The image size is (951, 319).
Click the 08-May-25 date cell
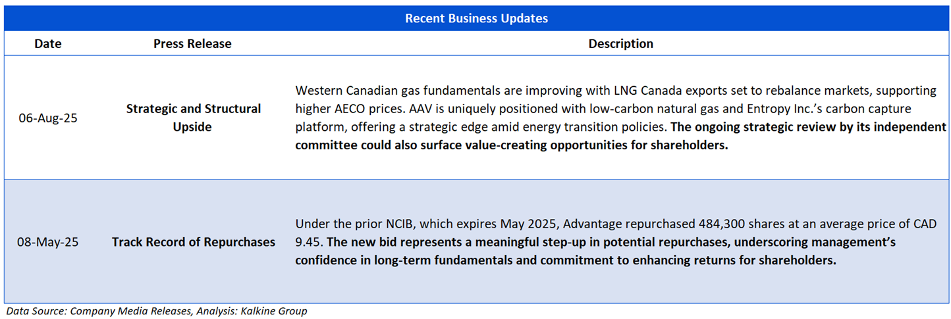(x=47, y=243)
